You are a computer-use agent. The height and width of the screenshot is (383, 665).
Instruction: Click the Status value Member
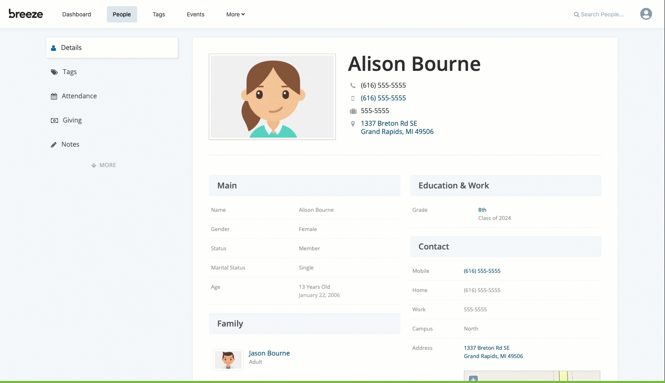click(310, 248)
